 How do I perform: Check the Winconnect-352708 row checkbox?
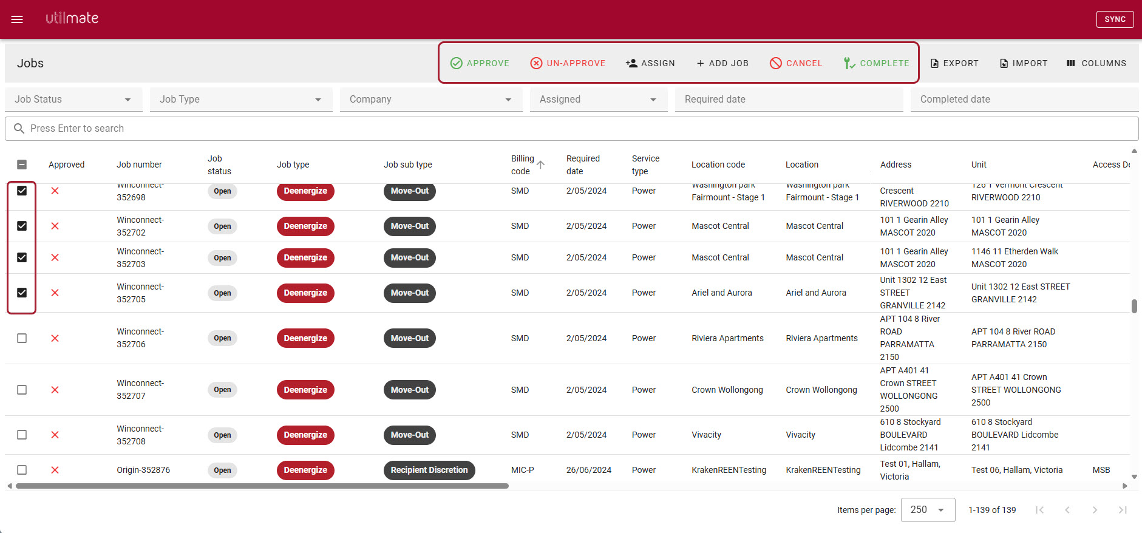point(22,435)
